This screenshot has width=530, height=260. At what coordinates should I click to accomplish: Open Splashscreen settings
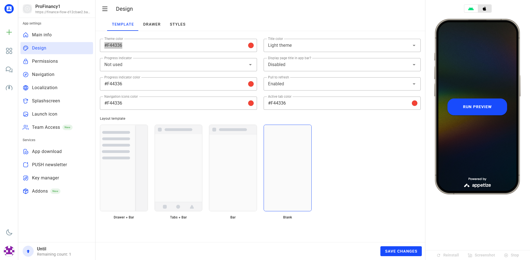57,101
